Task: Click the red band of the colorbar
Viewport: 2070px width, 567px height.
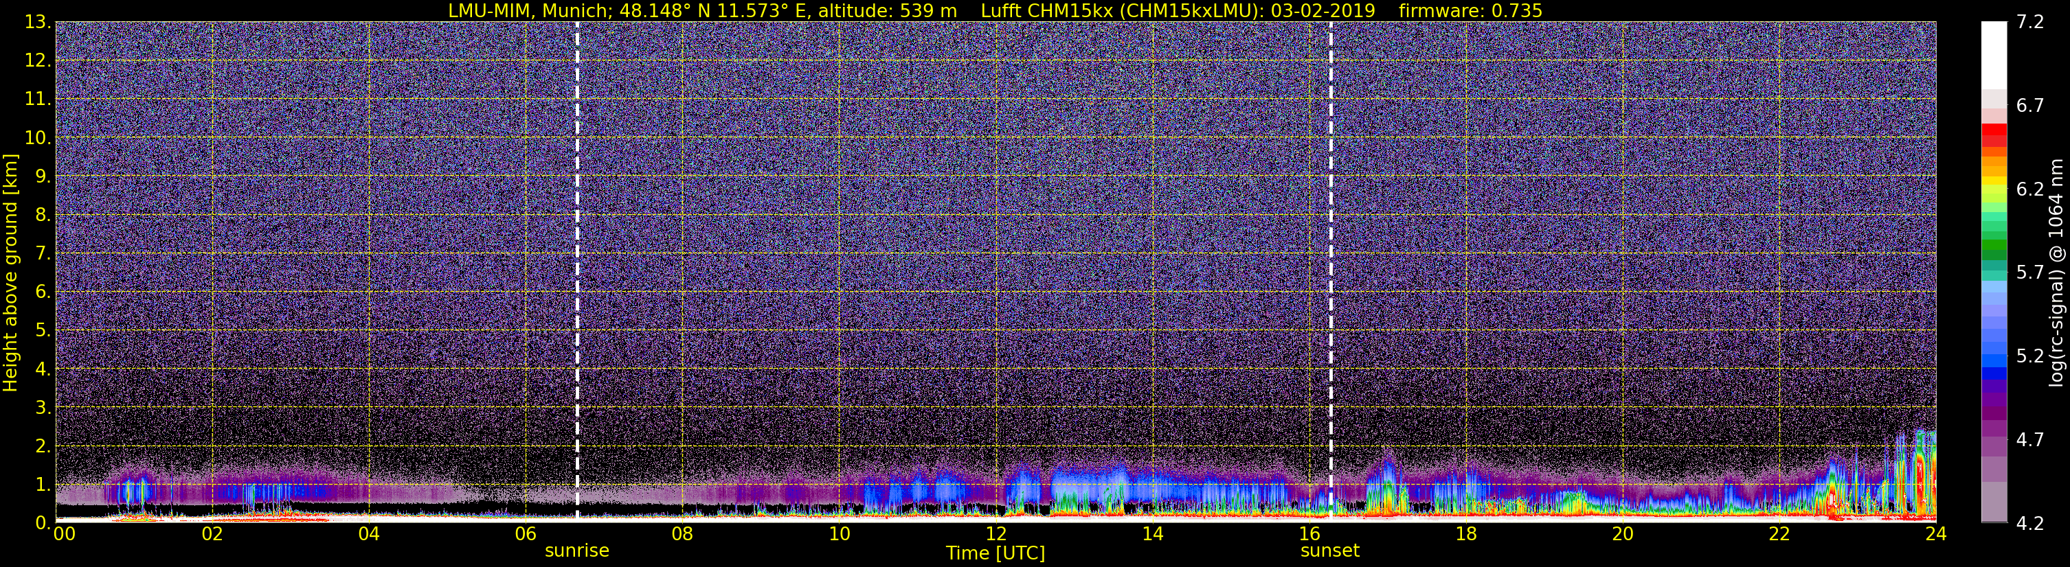Action: [1994, 135]
